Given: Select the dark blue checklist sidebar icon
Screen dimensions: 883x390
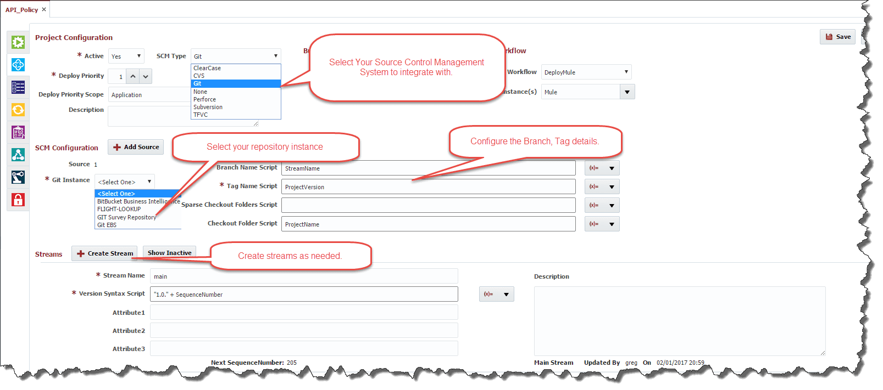Looking at the screenshot, I should coord(18,87).
